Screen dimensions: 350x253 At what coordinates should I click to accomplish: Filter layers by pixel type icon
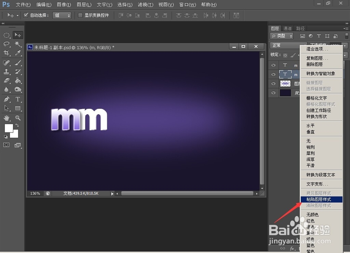point(302,36)
